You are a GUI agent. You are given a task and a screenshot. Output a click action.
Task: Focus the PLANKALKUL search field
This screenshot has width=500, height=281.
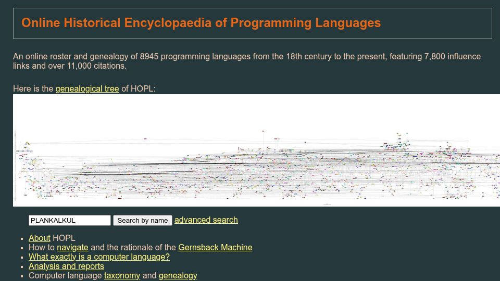pyautogui.click(x=69, y=220)
